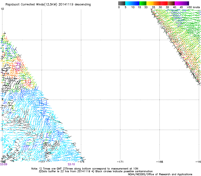This screenshot has width=201, height=176.
Task: Click the red 30-35 knots legend segment
Action: tap(164, 3)
